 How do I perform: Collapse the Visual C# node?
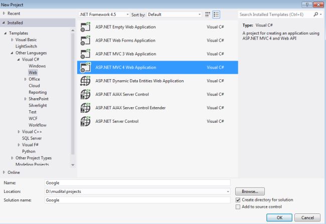pos(19,60)
